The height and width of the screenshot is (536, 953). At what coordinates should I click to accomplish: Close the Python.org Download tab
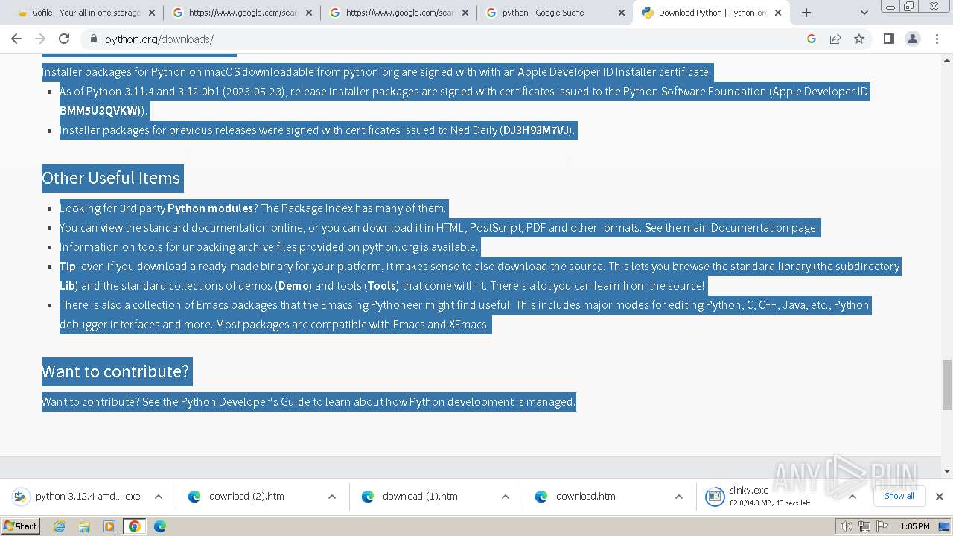pyautogui.click(x=778, y=13)
